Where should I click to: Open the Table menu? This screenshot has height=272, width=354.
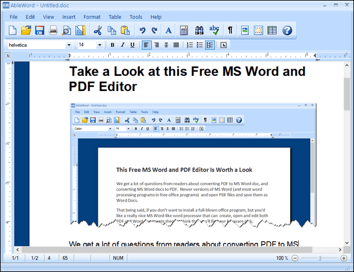(x=115, y=17)
